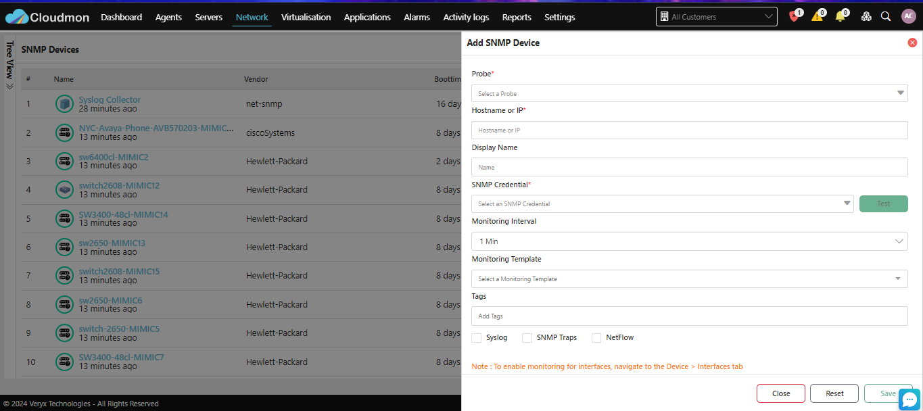Open the chat support bubble icon
Screen dimensions: 923x411
[909, 399]
